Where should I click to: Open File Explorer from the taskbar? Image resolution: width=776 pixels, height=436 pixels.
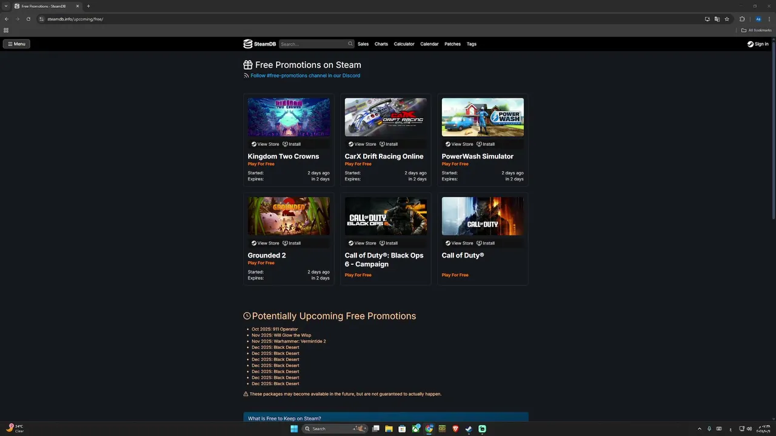(x=389, y=429)
